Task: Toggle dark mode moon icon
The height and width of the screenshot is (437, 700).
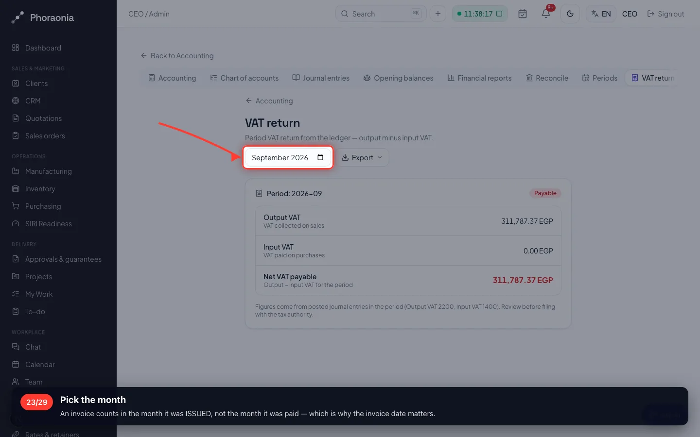Action: tap(570, 14)
